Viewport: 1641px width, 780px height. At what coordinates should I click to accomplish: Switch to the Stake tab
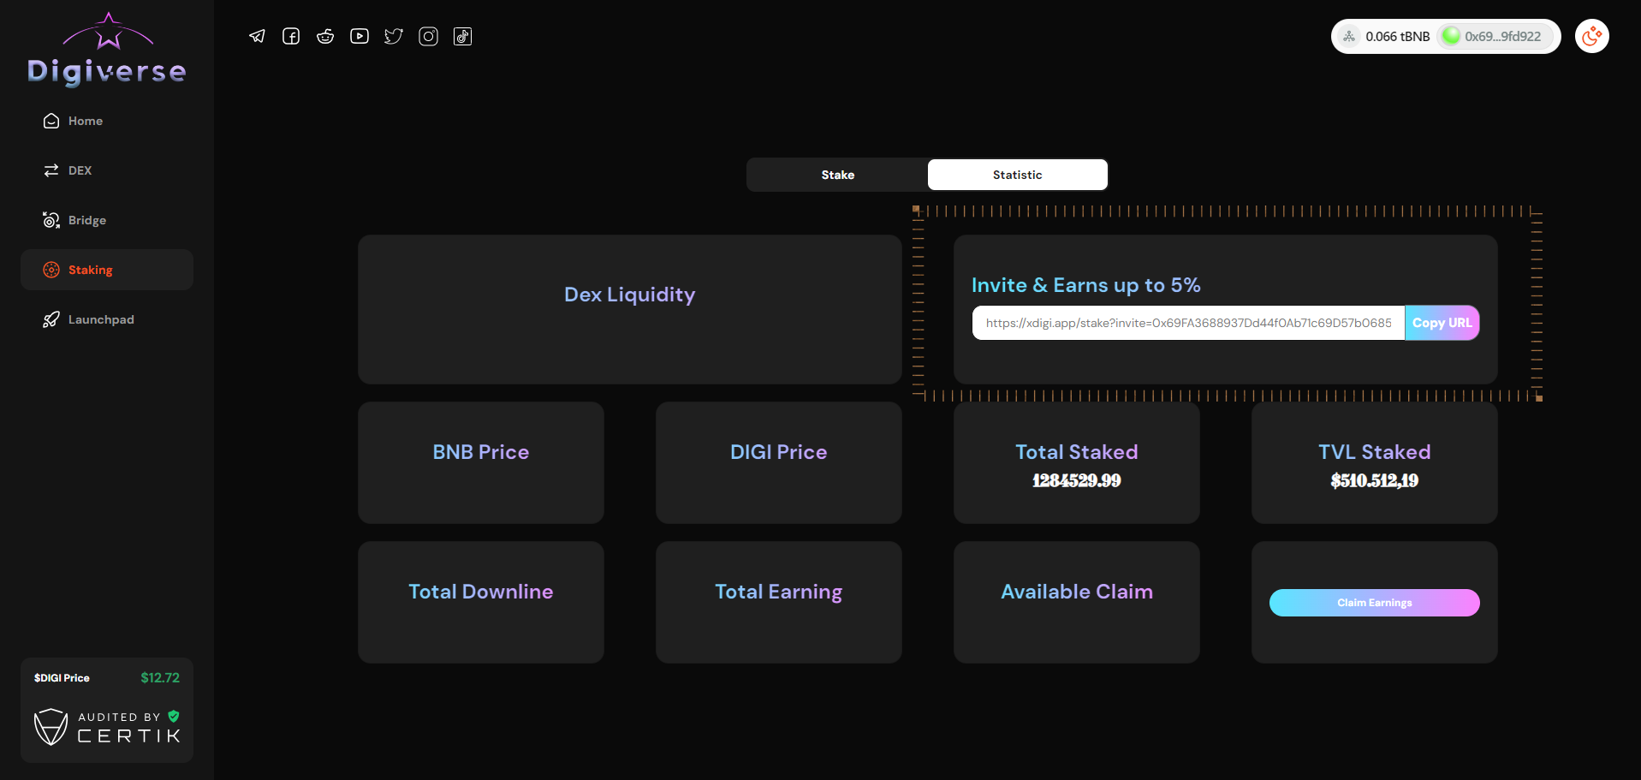[837, 175]
